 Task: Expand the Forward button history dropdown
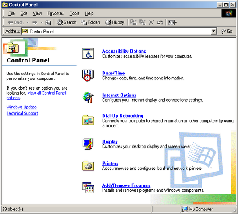click(42, 22)
